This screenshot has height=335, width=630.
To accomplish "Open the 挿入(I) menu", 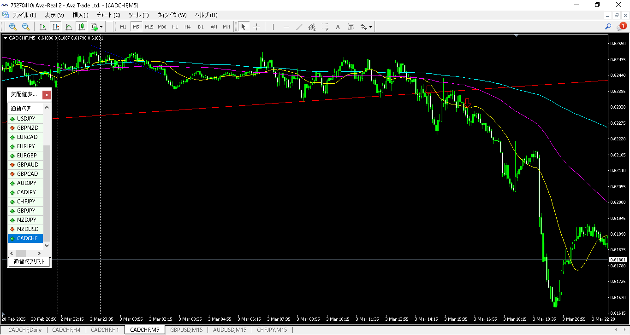I will [x=80, y=15].
